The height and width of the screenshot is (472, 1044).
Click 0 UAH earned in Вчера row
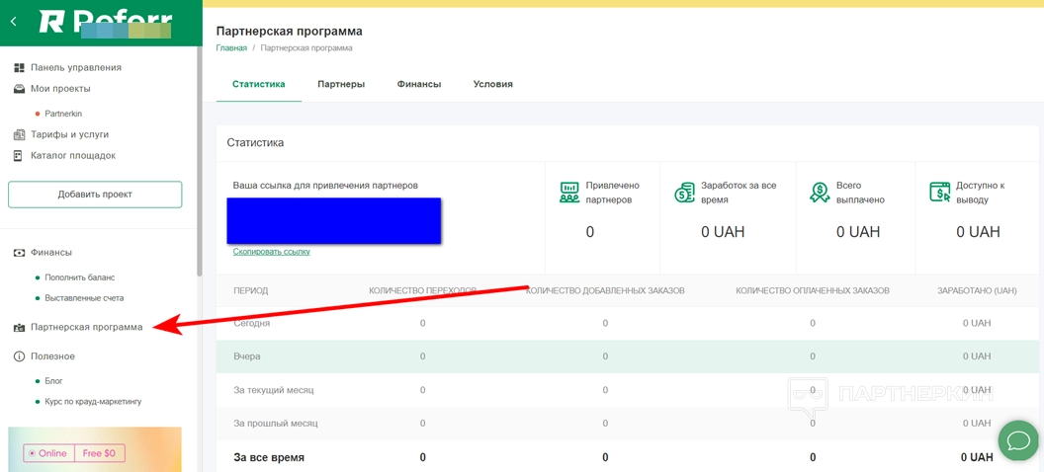(977, 356)
